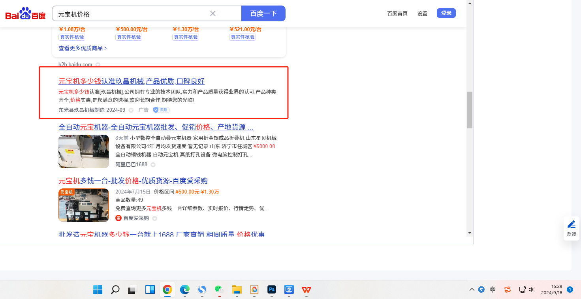Toggle the 中 Chinese input mode indicator
Image resolution: width=581 pixels, height=299 pixels.
point(493,290)
